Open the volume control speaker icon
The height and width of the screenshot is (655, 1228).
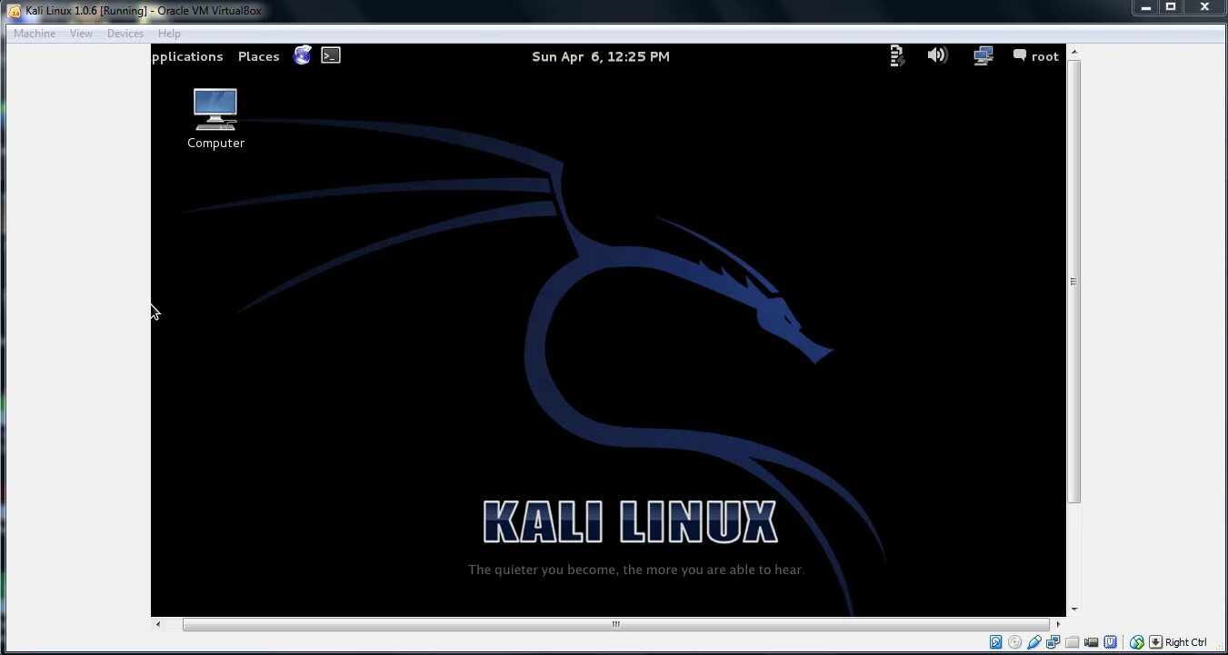937,55
